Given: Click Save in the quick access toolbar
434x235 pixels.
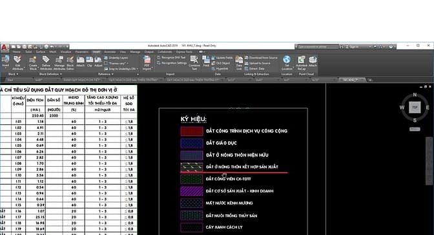Looking at the screenshot, I should point(25,46).
